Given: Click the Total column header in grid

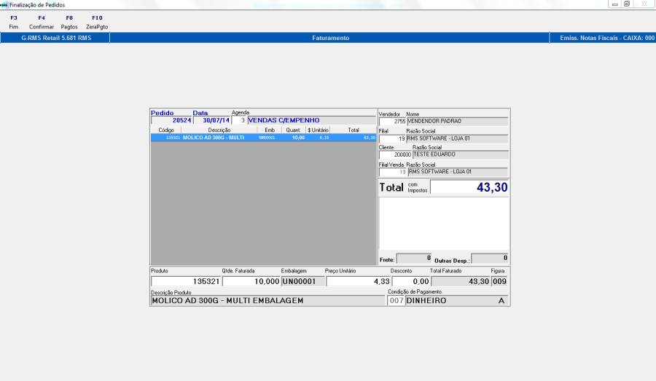Looking at the screenshot, I should [354, 130].
